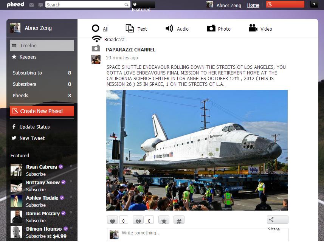Screen dimensions: 324x245
Task: Open Ryan Cabrera's featured profile
Action: [42, 167]
